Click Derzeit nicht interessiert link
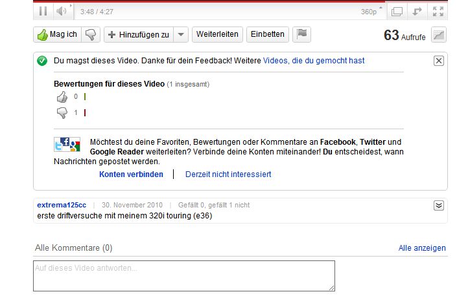The width and height of the screenshot is (457, 305). [x=228, y=174]
